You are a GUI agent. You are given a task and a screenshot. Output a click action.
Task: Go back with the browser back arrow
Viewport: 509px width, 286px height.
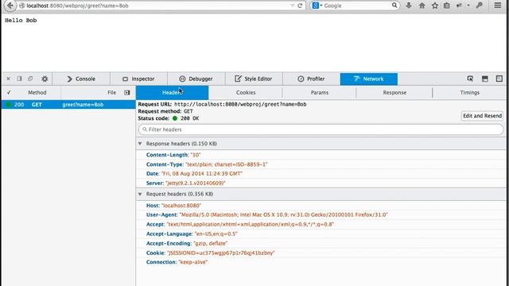tap(10, 6)
